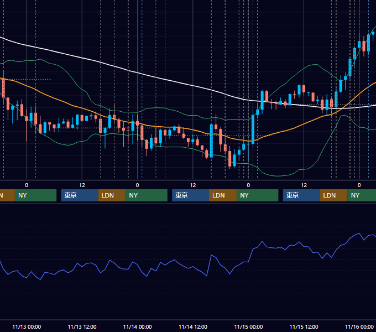
Task: Click the NY session block spanning 11/16 00:00
Action: click(362, 195)
